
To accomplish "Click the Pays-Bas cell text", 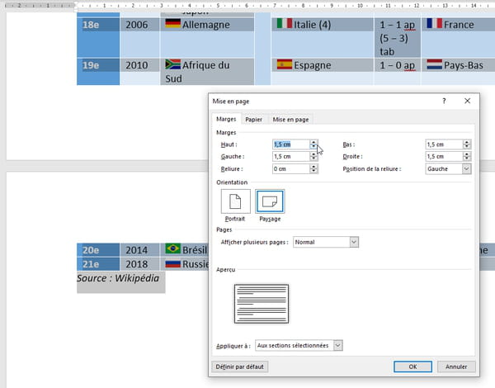I will tap(464, 65).
